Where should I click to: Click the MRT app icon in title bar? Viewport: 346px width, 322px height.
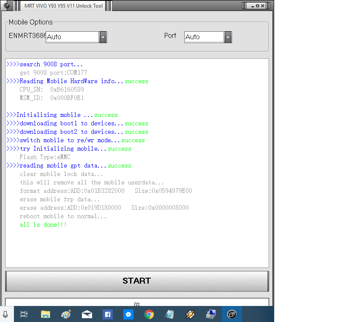[x=7, y=5]
